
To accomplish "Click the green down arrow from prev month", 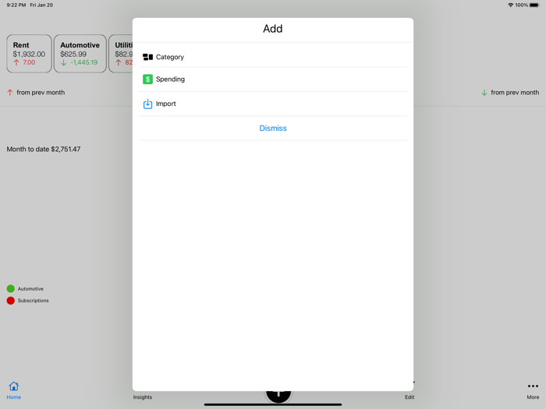I will click(484, 93).
